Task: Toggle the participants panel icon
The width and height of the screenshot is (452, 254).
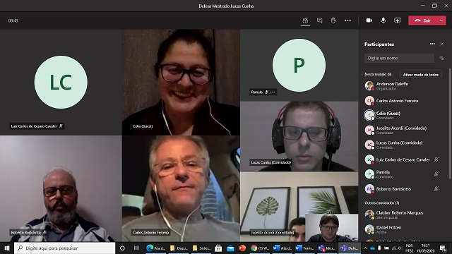Action: click(305, 20)
